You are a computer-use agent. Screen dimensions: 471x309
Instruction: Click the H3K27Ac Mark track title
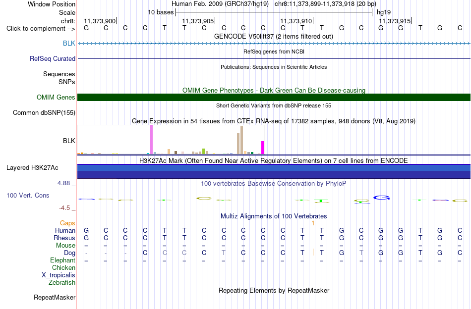274,160
